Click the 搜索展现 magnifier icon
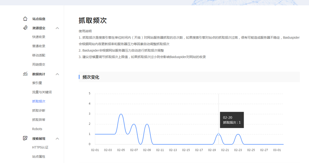Screen dimensions: 309x163 (25, 138)
